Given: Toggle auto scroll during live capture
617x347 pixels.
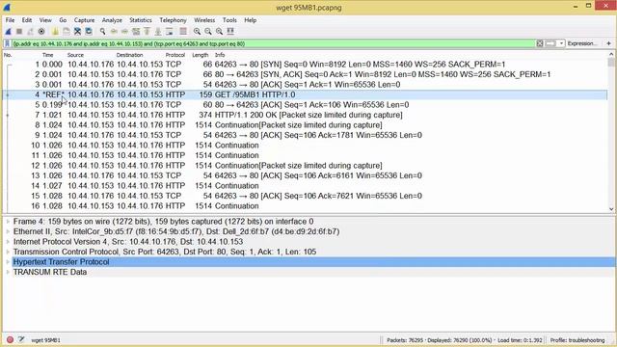Looking at the screenshot, I should 170,32.
